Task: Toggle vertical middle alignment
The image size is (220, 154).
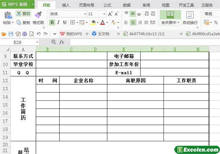Action: tap(133, 14)
